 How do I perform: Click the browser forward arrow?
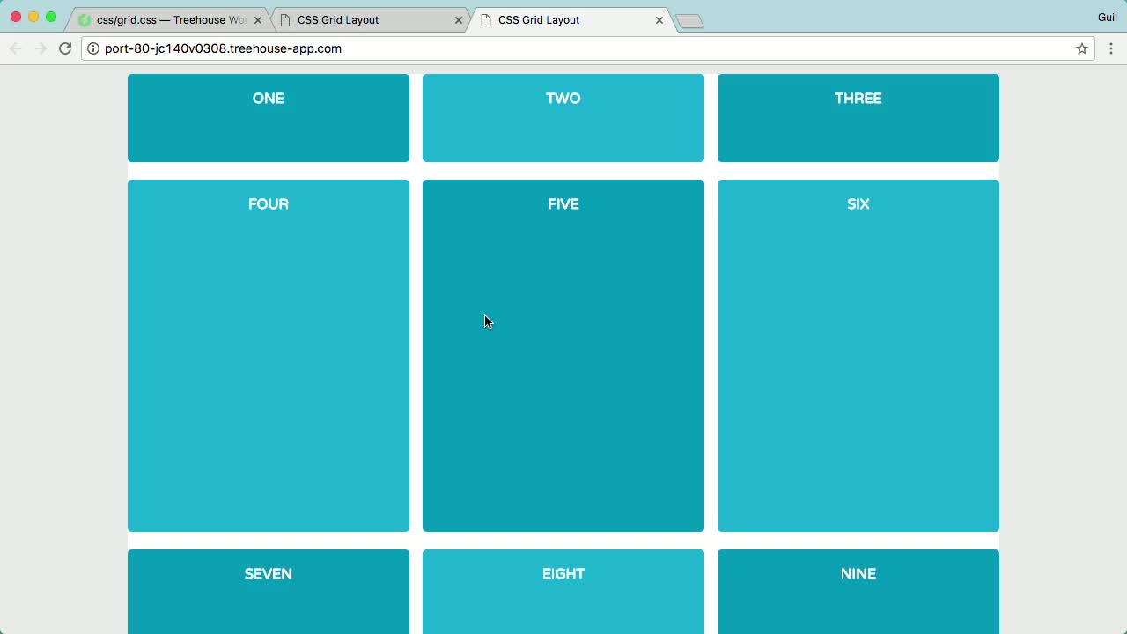click(x=41, y=48)
